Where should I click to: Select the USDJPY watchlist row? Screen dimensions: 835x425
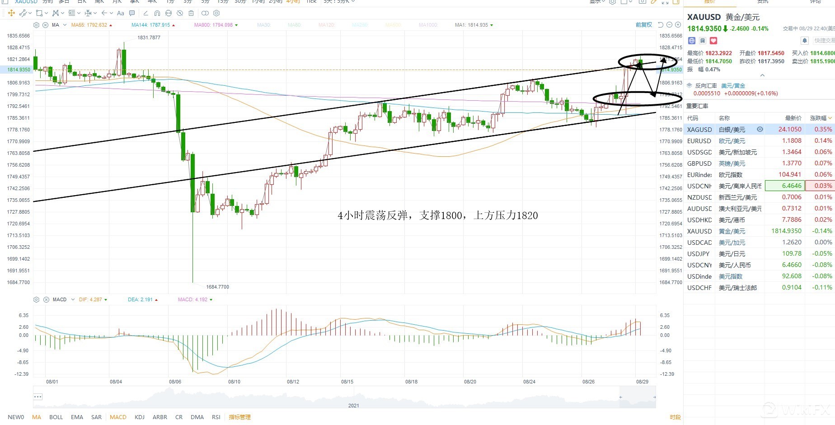(759, 254)
